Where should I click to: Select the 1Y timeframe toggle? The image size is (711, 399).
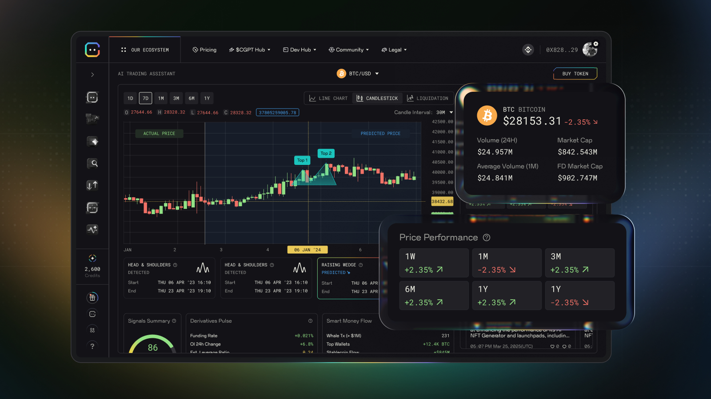click(x=207, y=98)
